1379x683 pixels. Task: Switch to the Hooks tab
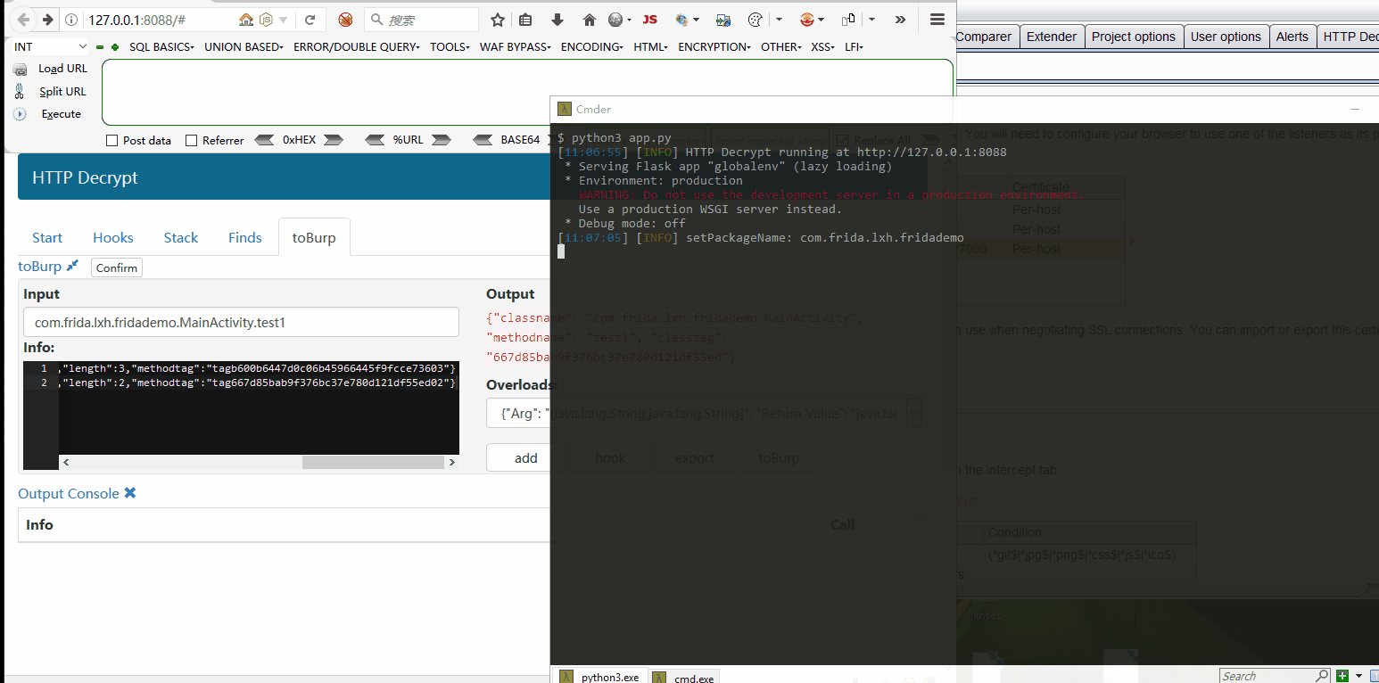[113, 237]
